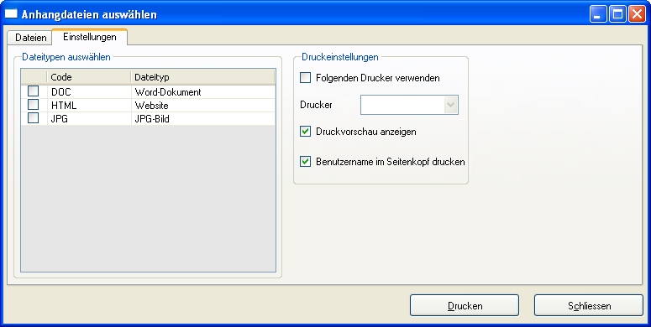Switch to the Dateien tab
Screen dimensions: 651x327
point(30,37)
